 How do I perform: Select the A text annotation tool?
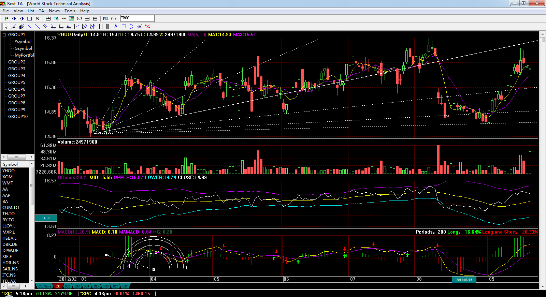(116, 26)
